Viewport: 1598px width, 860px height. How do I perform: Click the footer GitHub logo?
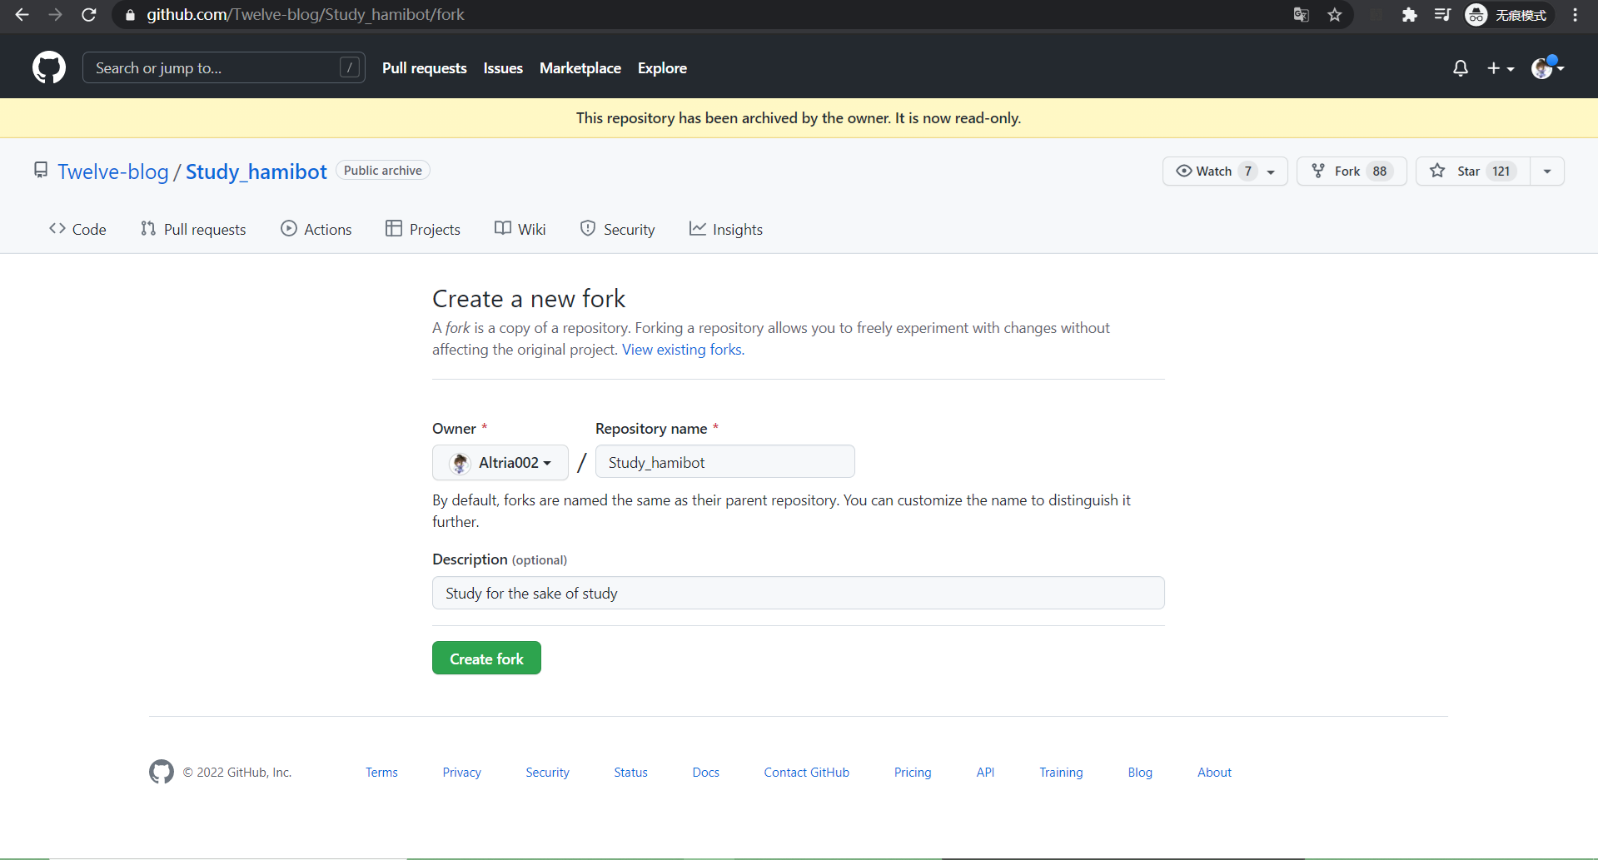pyautogui.click(x=162, y=772)
